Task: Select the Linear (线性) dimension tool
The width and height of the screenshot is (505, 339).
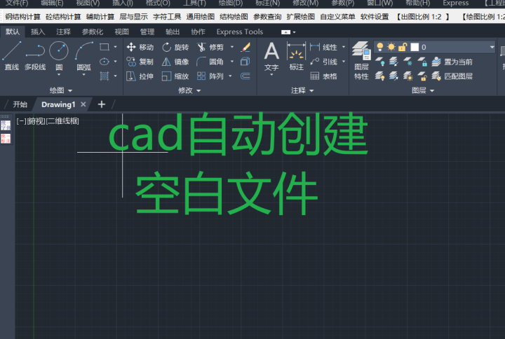Action: (323, 48)
